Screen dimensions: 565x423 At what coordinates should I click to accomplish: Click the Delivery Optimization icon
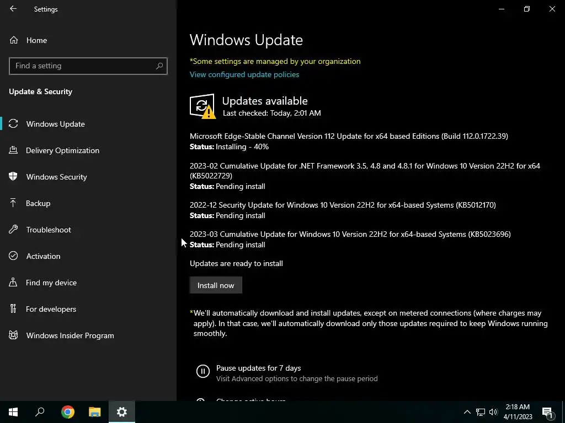click(x=13, y=150)
